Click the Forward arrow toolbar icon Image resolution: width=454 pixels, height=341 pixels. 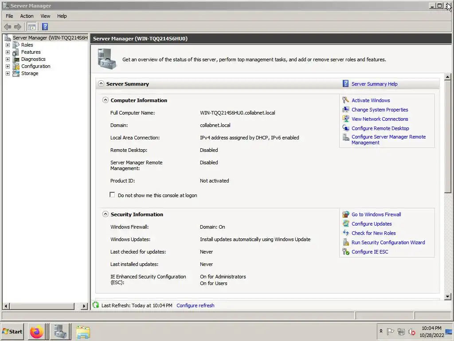18,27
